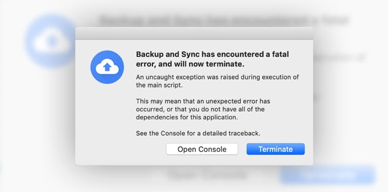Click the blurred text right of the dialog
This screenshot has width=388, height=192.
coord(339,58)
